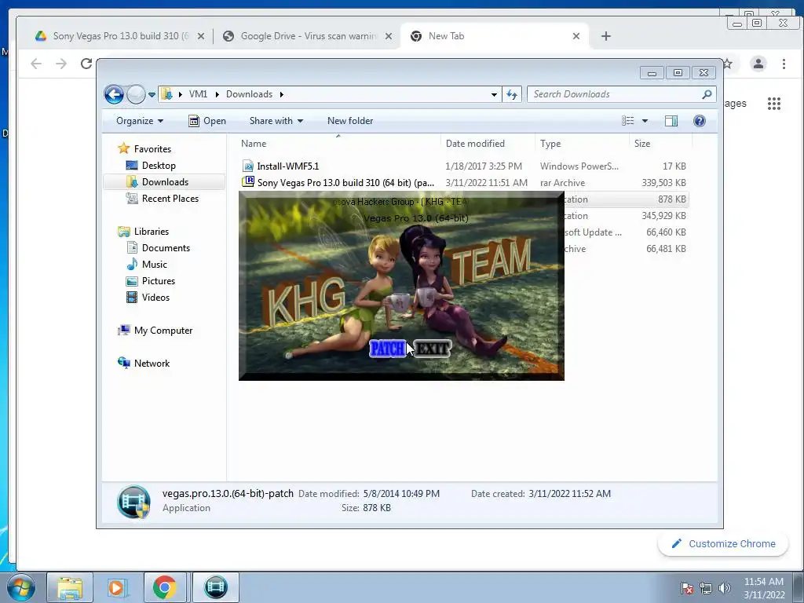Click the search magnifier icon
Image resolution: width=804 pixels, height=603 pixels.
707,94
